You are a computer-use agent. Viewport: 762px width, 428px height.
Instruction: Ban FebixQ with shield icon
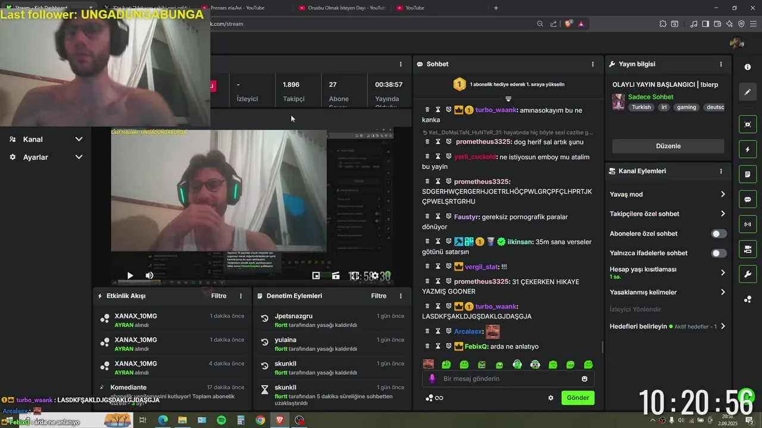(x=448, y=346)
